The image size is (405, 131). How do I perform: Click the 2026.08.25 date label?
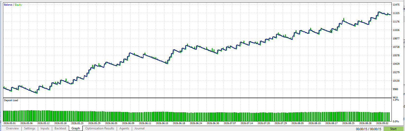pyautogui.click(x=348, y=123)
